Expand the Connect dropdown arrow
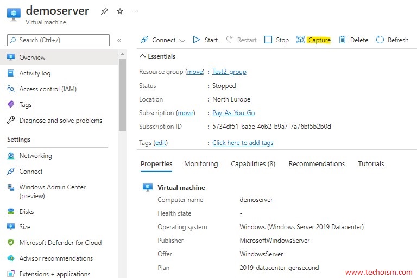The image size is (417, 278). 182,41
